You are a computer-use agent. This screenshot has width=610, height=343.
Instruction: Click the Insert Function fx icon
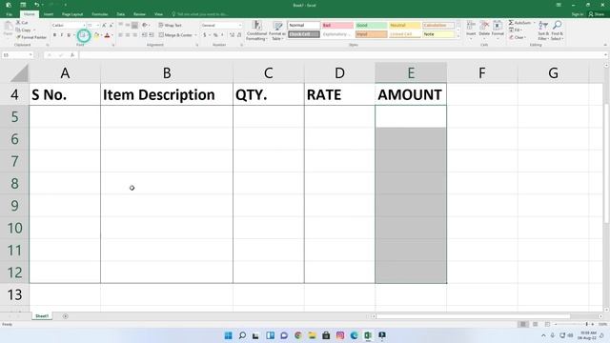coord(72,55)
